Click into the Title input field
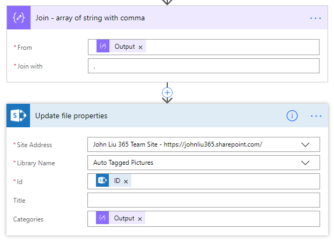Viewport: 334px width, 245px height. point(204,200)
